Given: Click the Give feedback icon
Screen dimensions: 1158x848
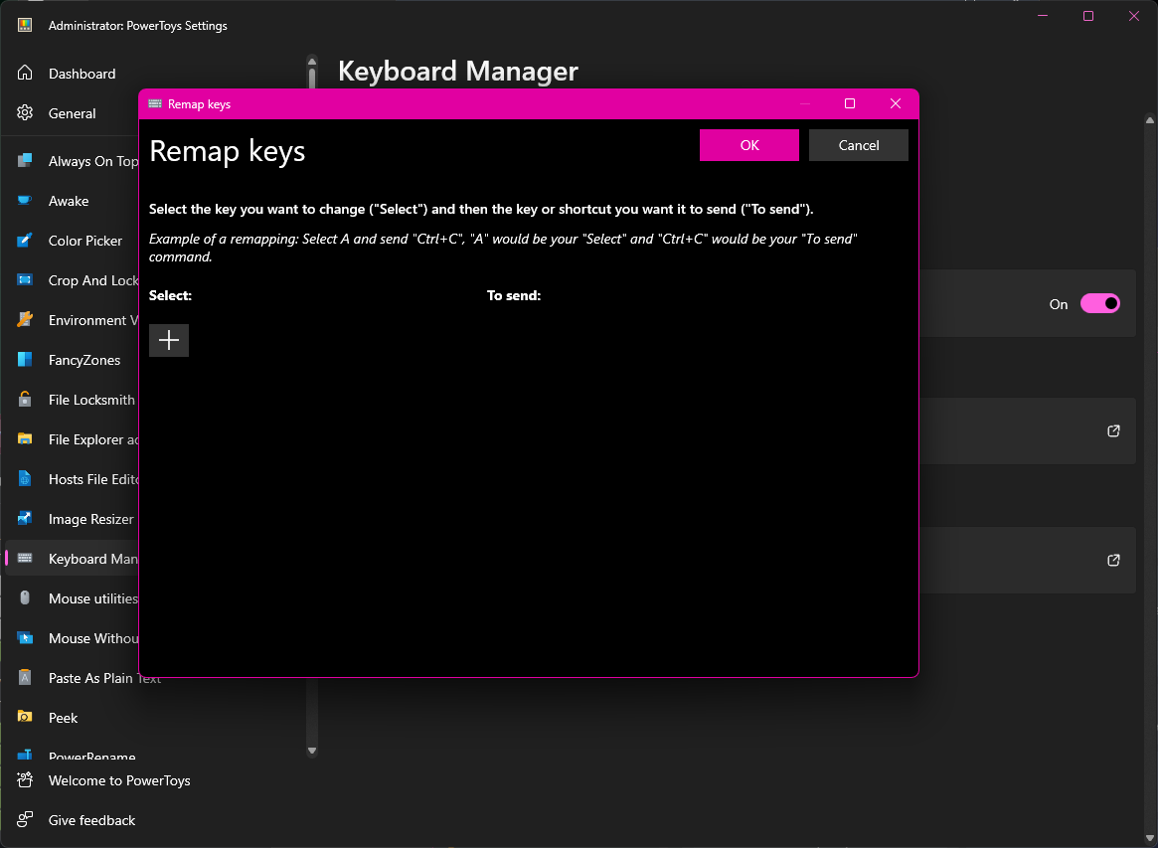Looking at the screenshot, I should pos(25,820).
